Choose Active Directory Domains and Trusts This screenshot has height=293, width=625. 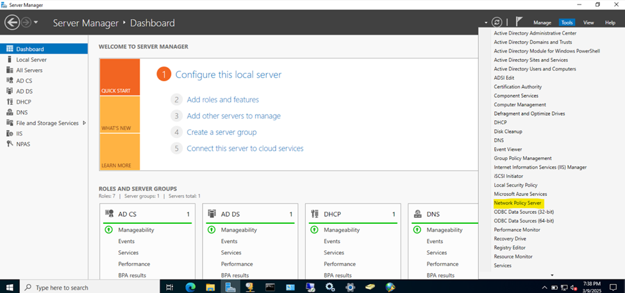533,42
